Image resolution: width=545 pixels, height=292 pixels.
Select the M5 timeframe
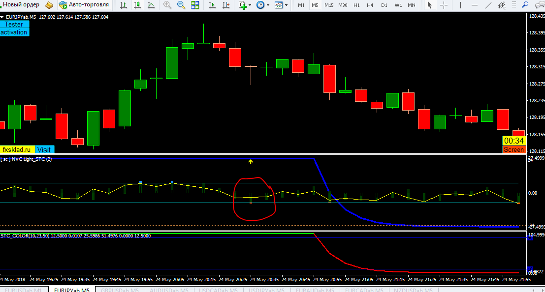(x=315, y=5)
